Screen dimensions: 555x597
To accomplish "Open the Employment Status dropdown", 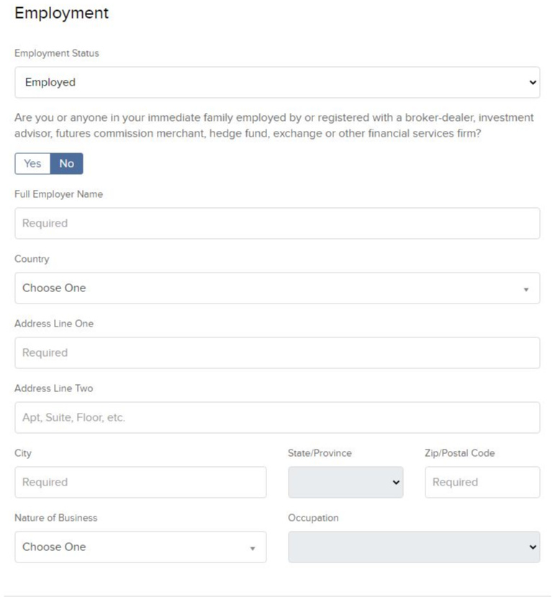I will [x=277, y=82].
